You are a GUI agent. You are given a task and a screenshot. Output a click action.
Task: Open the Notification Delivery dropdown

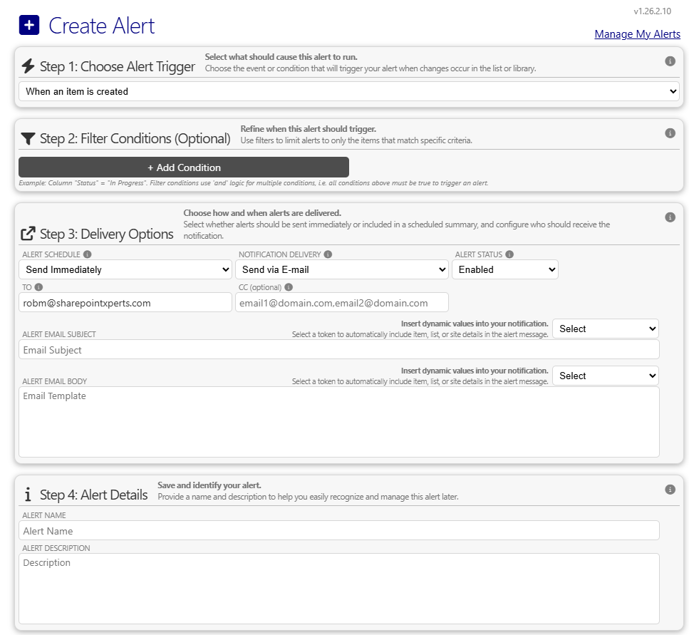pyautogui.click(x=341, y=269)
